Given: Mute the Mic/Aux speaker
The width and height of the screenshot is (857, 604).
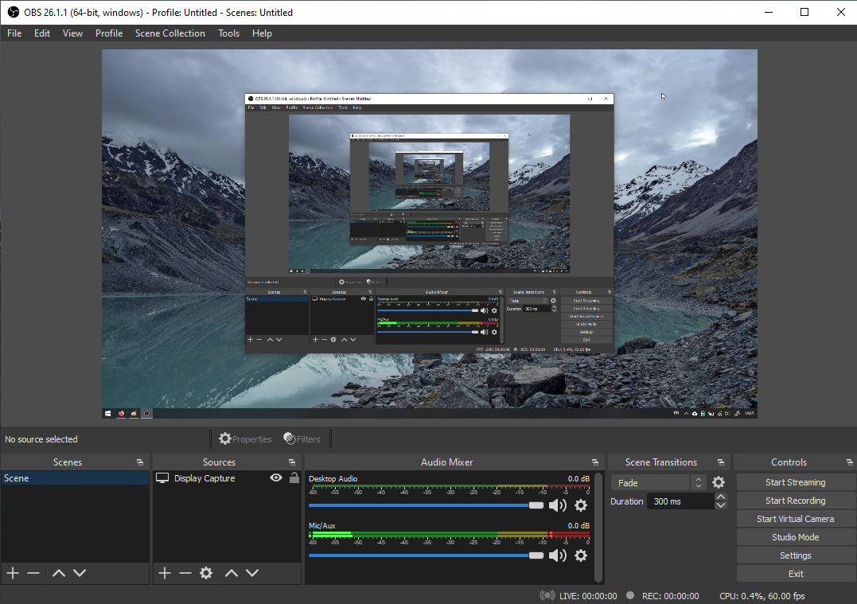Looking at the screenshot, I should click(558, 555).
